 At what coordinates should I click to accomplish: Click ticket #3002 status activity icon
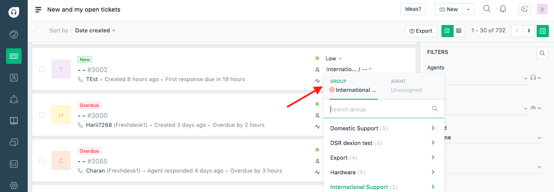click(317, 81)
